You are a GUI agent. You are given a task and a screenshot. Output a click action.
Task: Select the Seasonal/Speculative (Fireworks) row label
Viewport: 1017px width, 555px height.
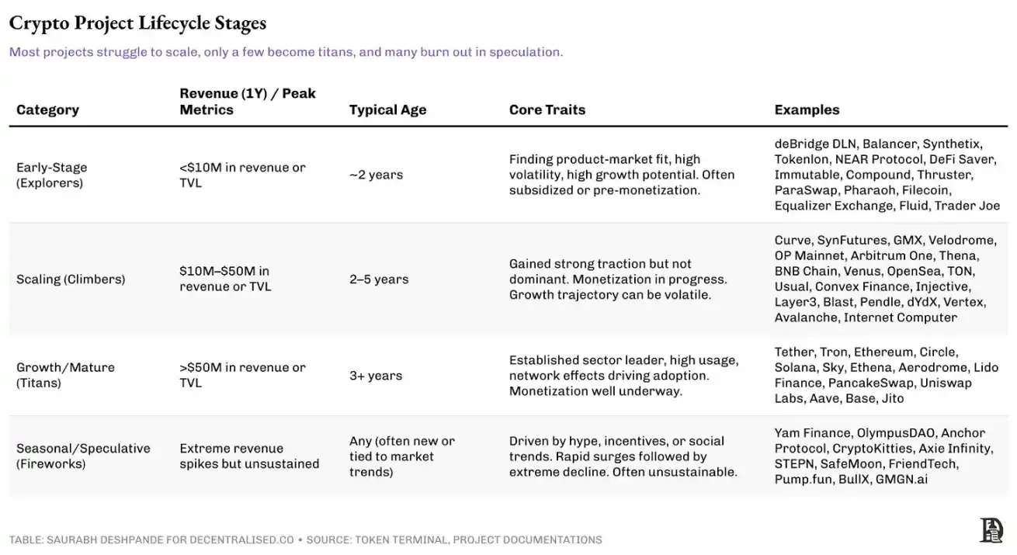(83, 456)
